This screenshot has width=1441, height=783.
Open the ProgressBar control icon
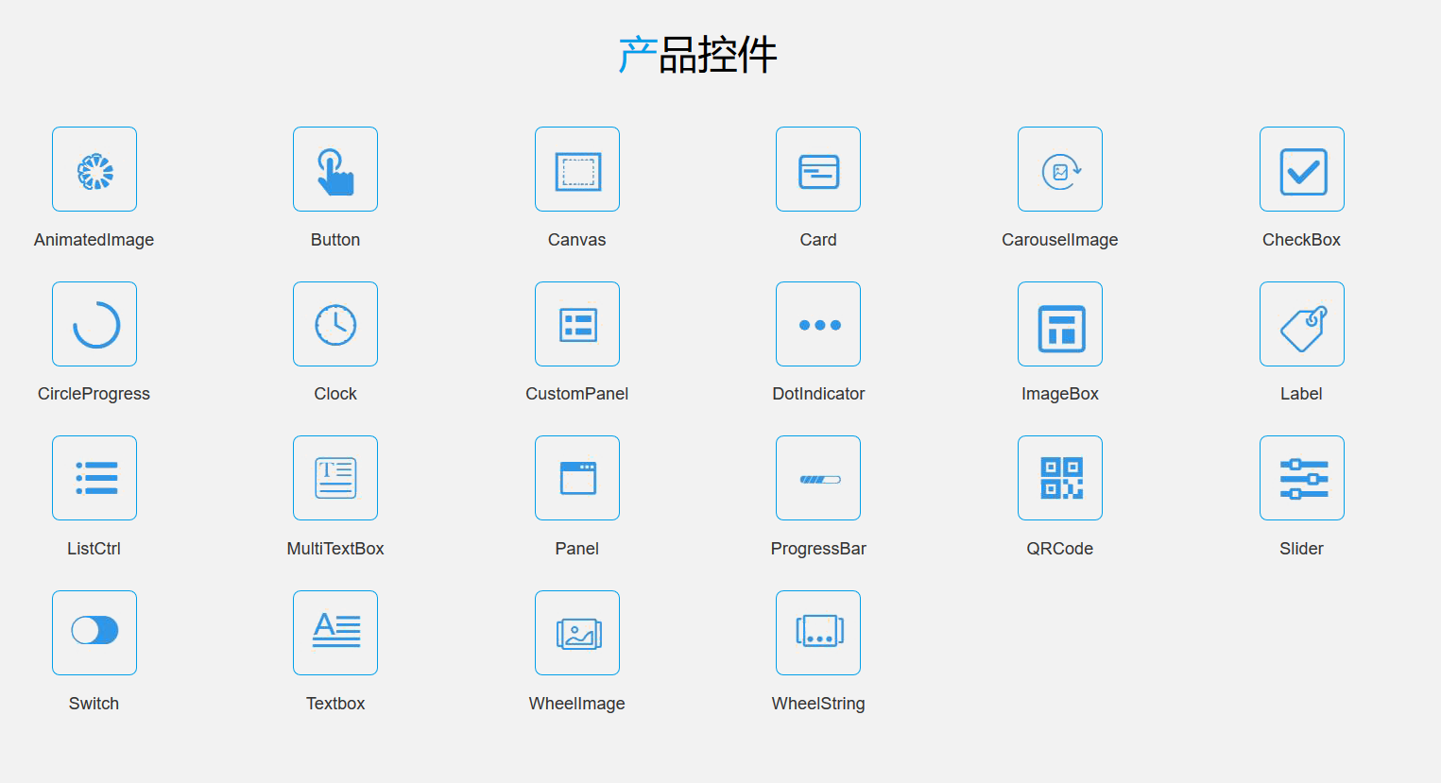tap(818, 478)
